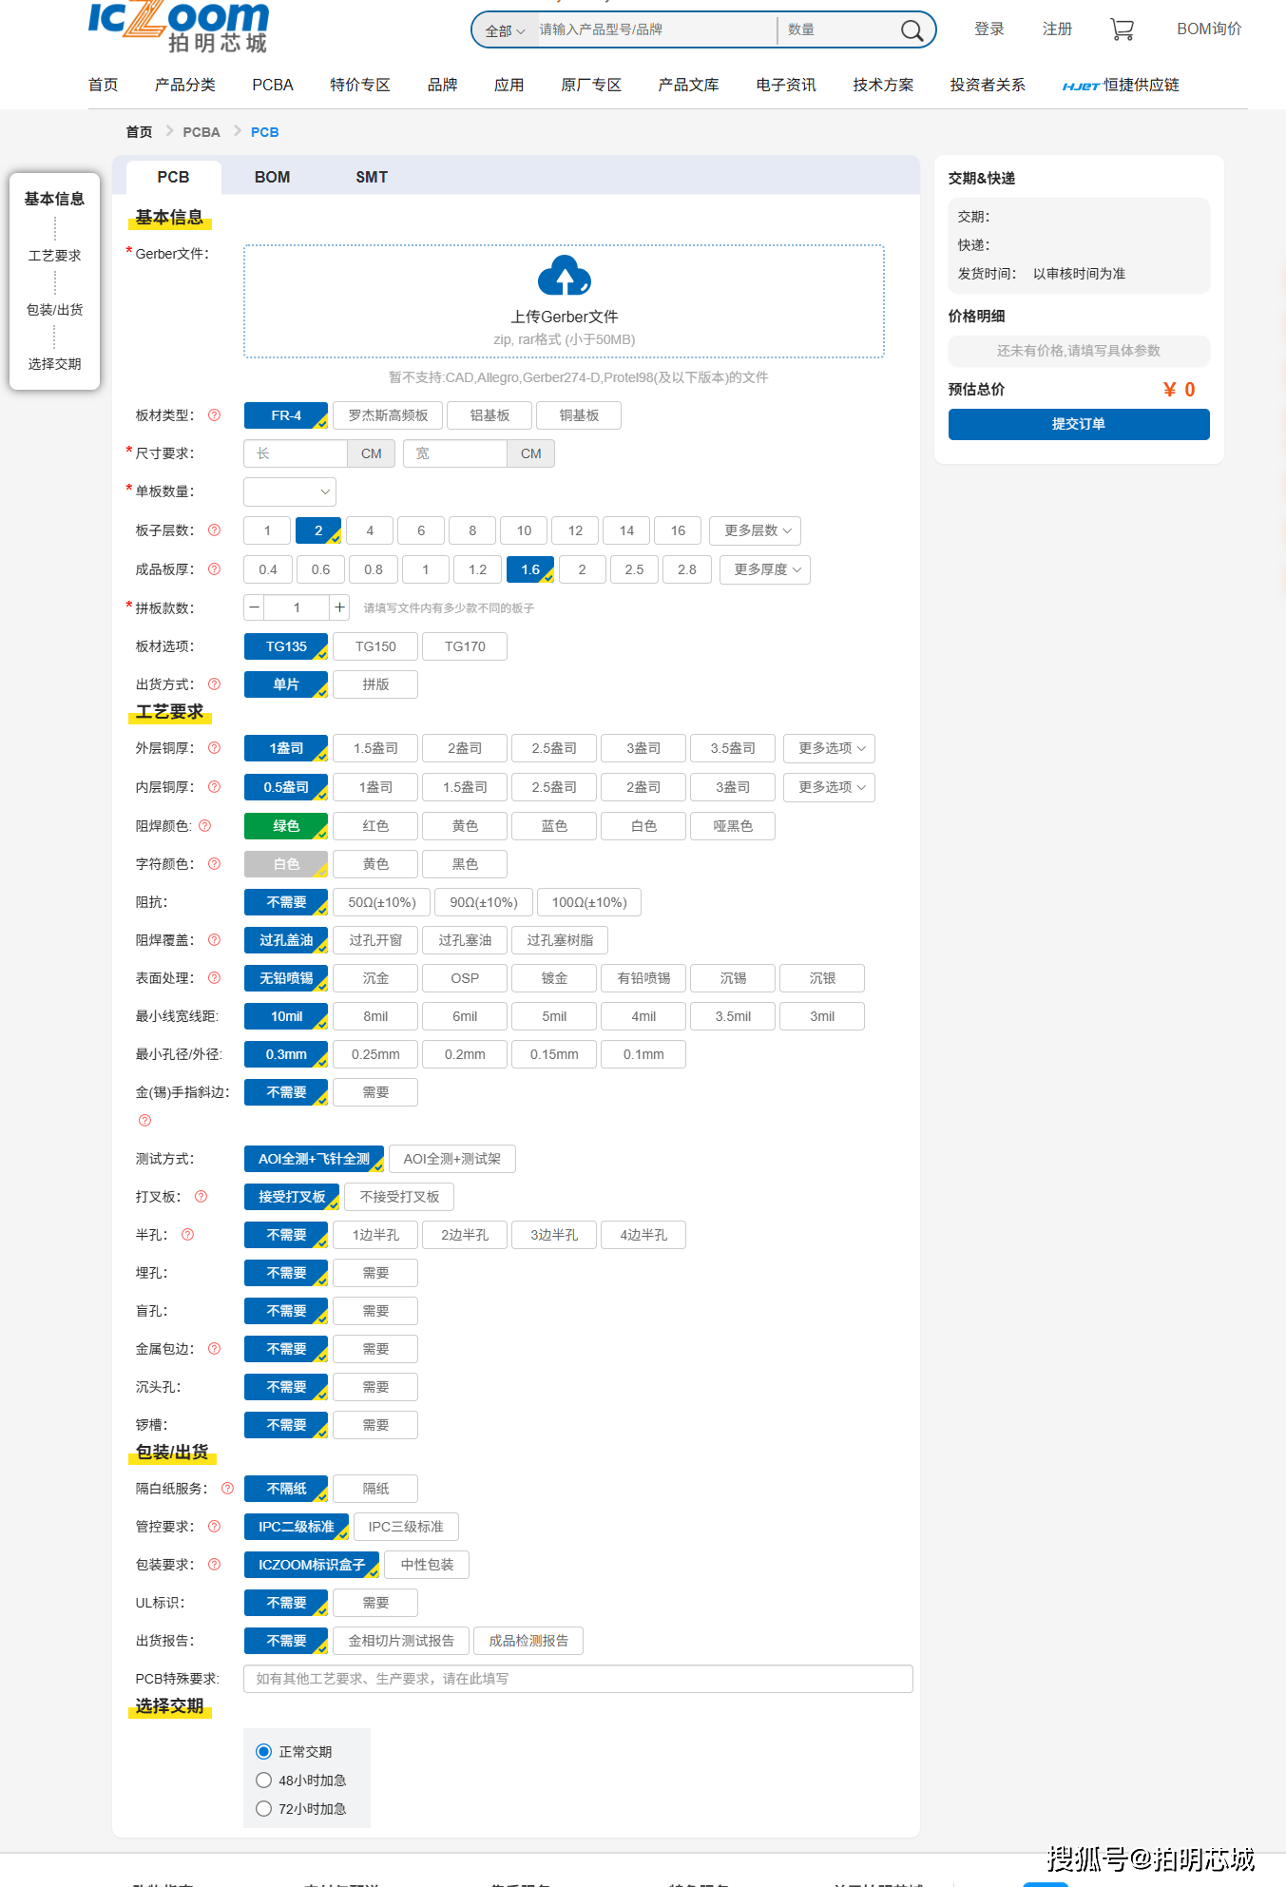
Task: Expand the 更多层数 dropdown
Action: [x=756, y=530]
